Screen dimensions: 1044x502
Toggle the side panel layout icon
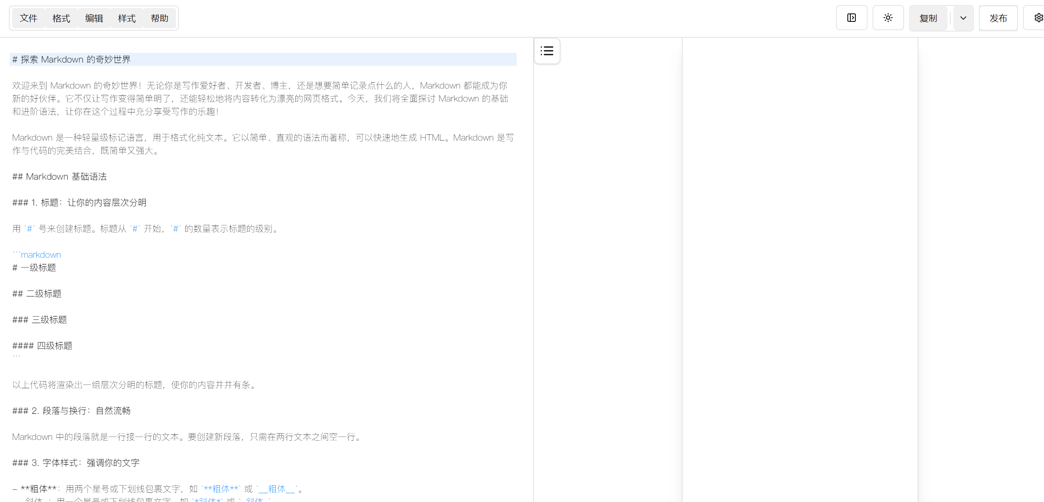click(852, 18)
